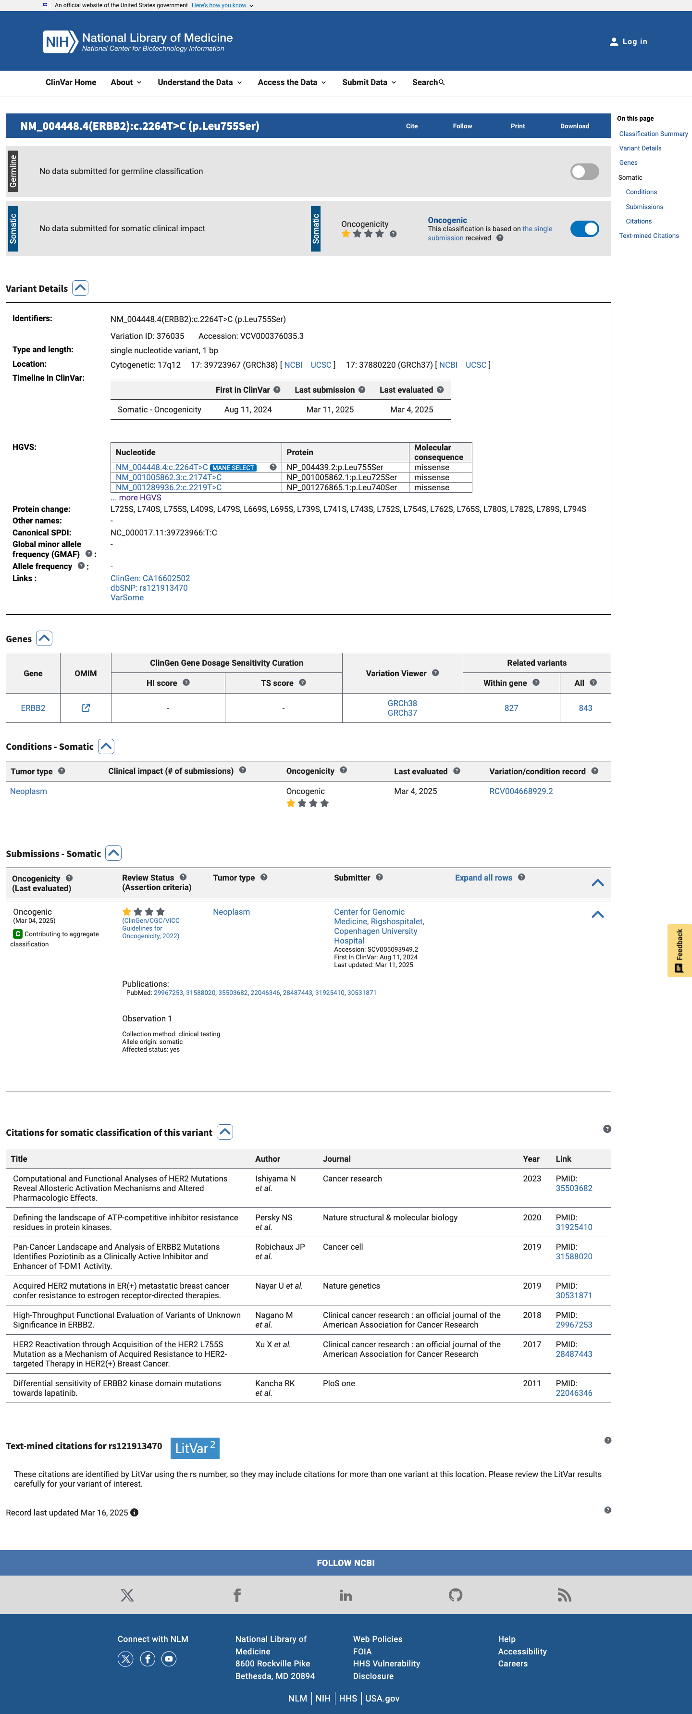Viewport: 692px width, 1714px height.
Task: Go to ClinVar Home
Action: tap(71, 83)
